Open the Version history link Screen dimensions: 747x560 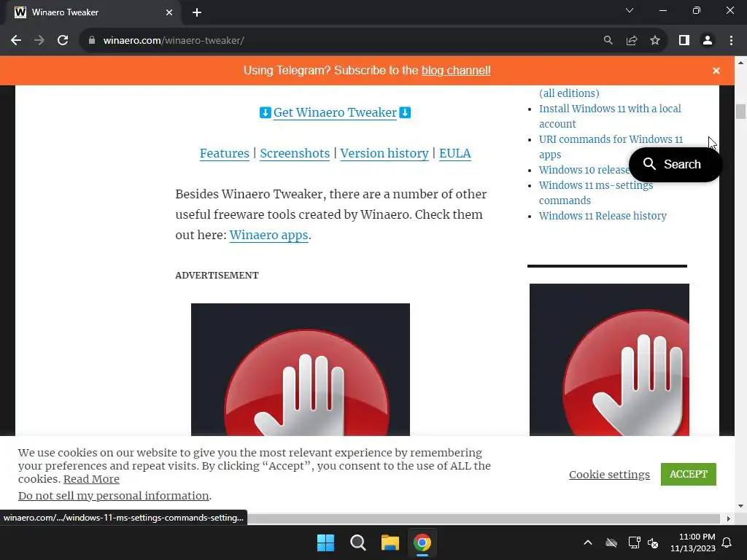point(384,153)
